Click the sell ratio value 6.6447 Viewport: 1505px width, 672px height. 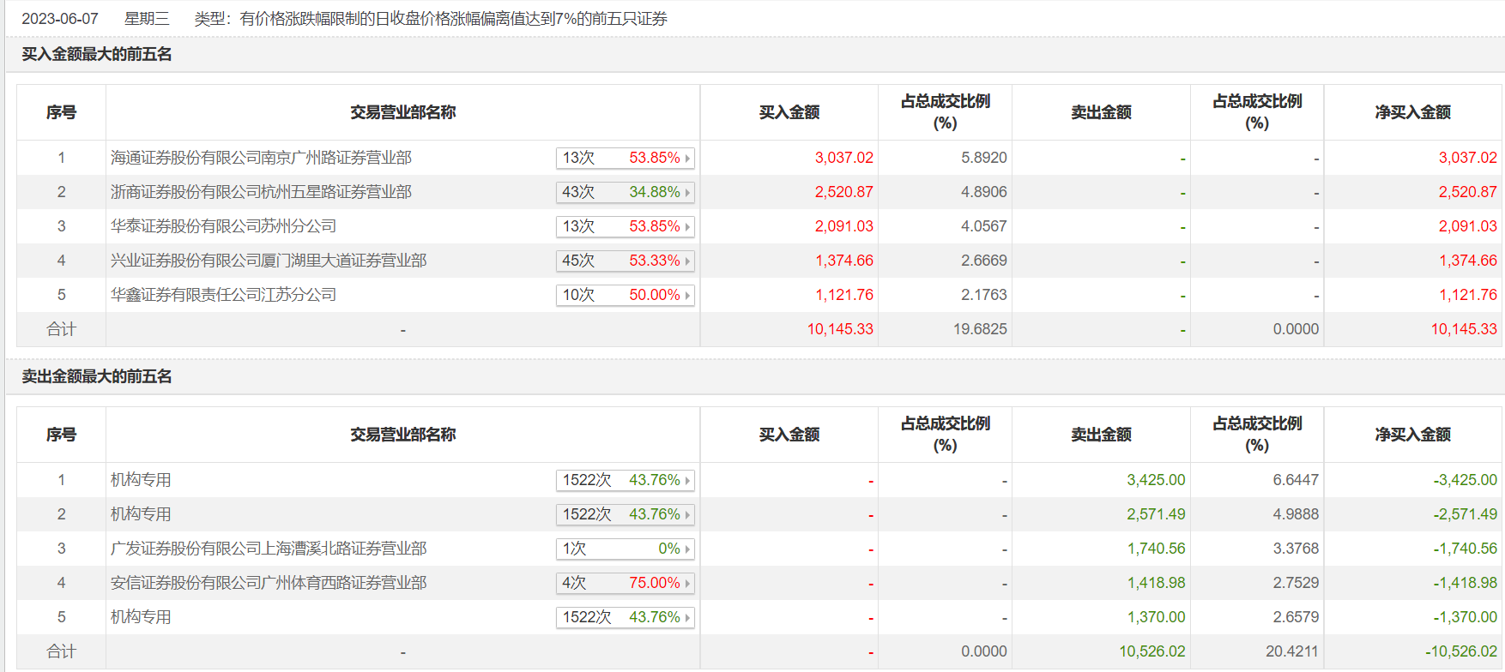(x=1296, y=480)
